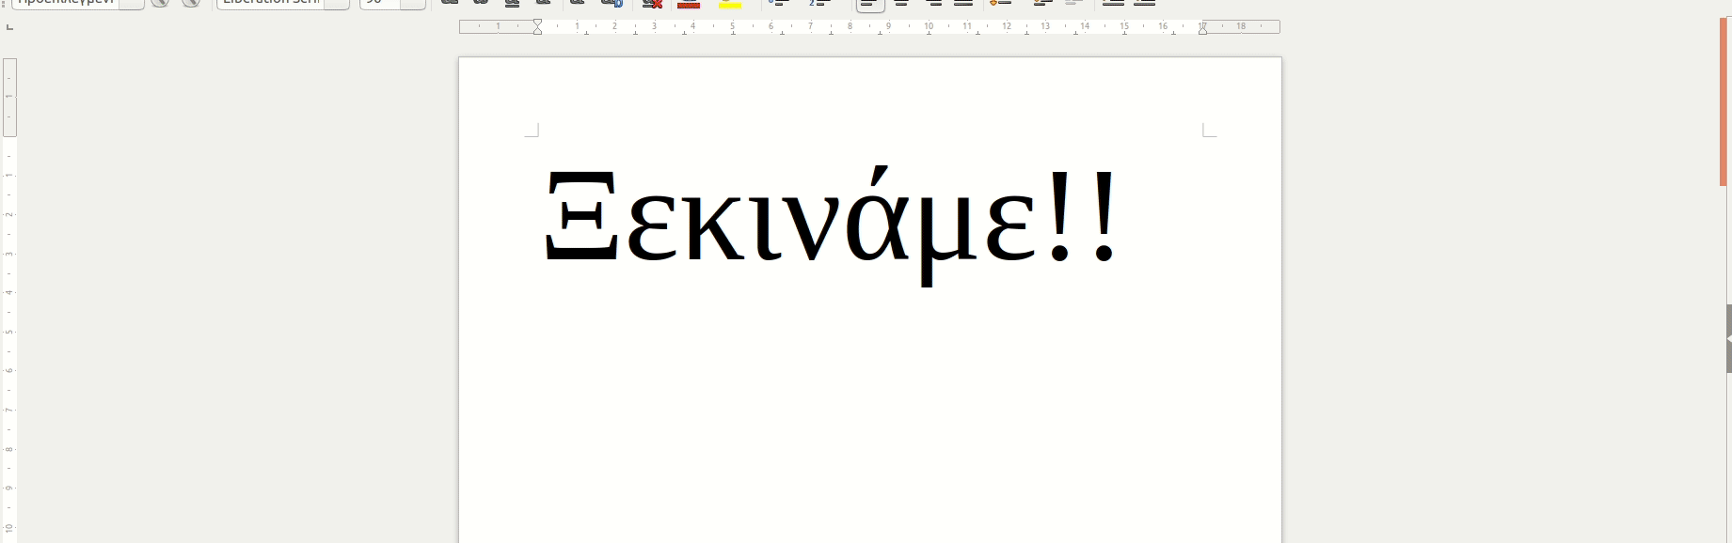1732x543 pixels.
Task: Toggle the sidebar show/hide handle
Action: coord(1728,338)
